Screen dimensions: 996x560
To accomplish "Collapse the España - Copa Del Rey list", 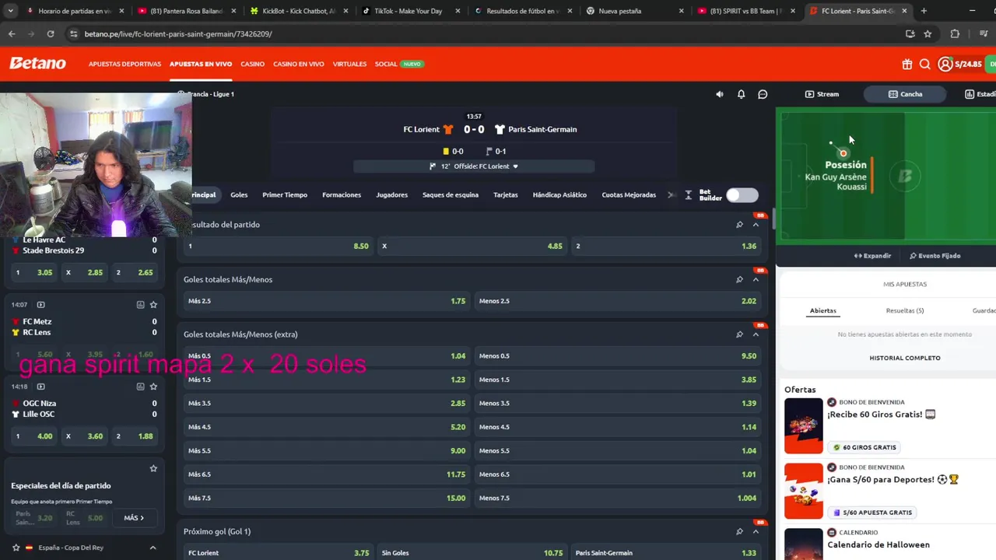I will [153, 548].
